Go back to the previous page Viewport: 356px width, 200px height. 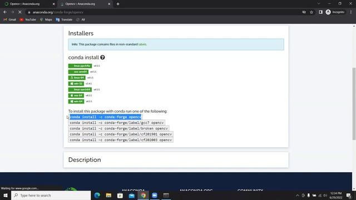[x=5, y=12]
